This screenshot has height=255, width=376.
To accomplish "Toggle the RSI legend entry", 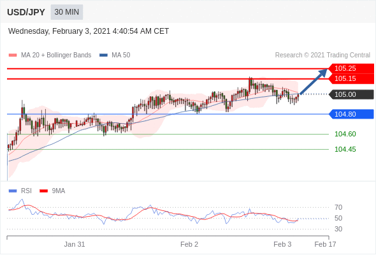I will (20, 191).
